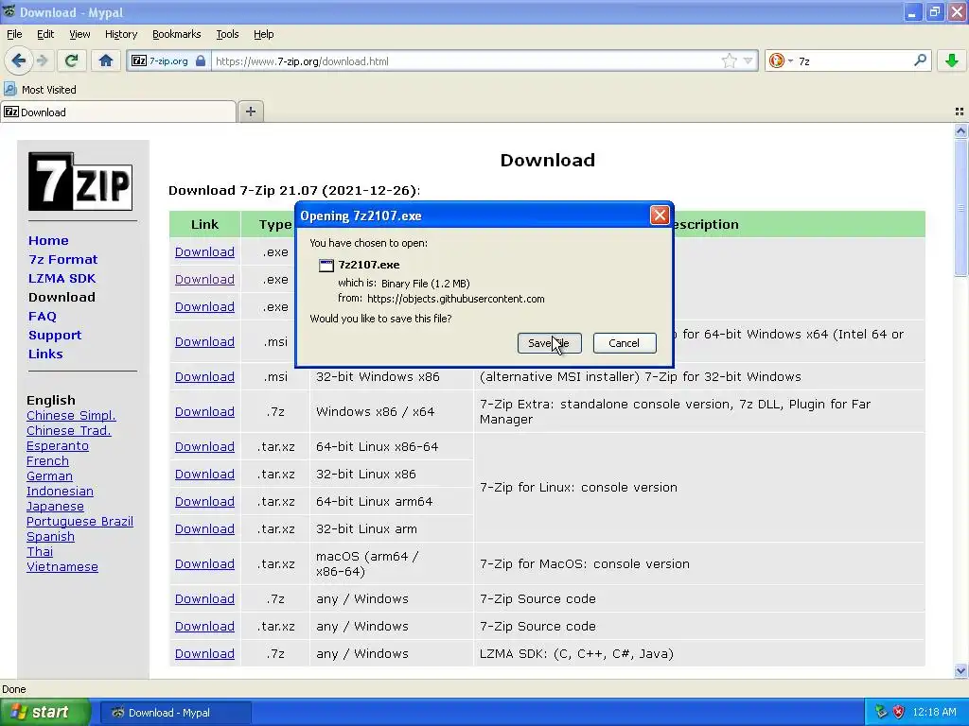Open the View menu
Viewport: 969px width, 726px height.
[79, 34]
